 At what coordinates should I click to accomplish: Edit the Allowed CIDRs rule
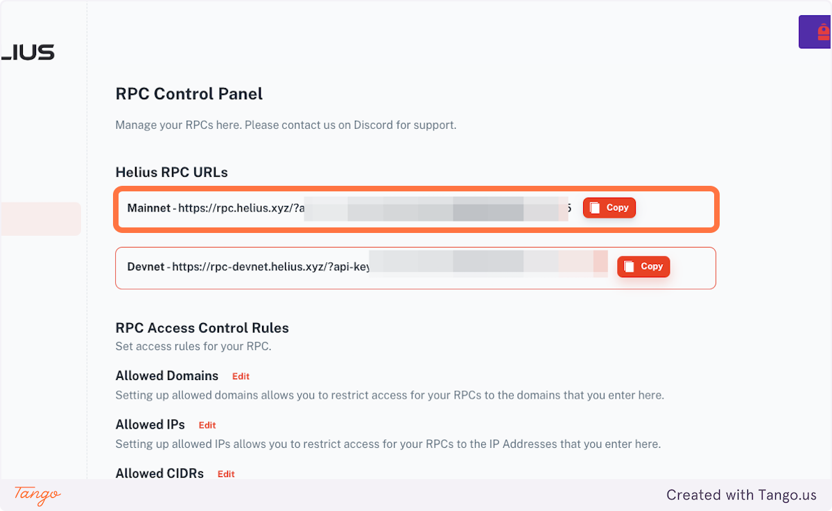tap(225, 474)
